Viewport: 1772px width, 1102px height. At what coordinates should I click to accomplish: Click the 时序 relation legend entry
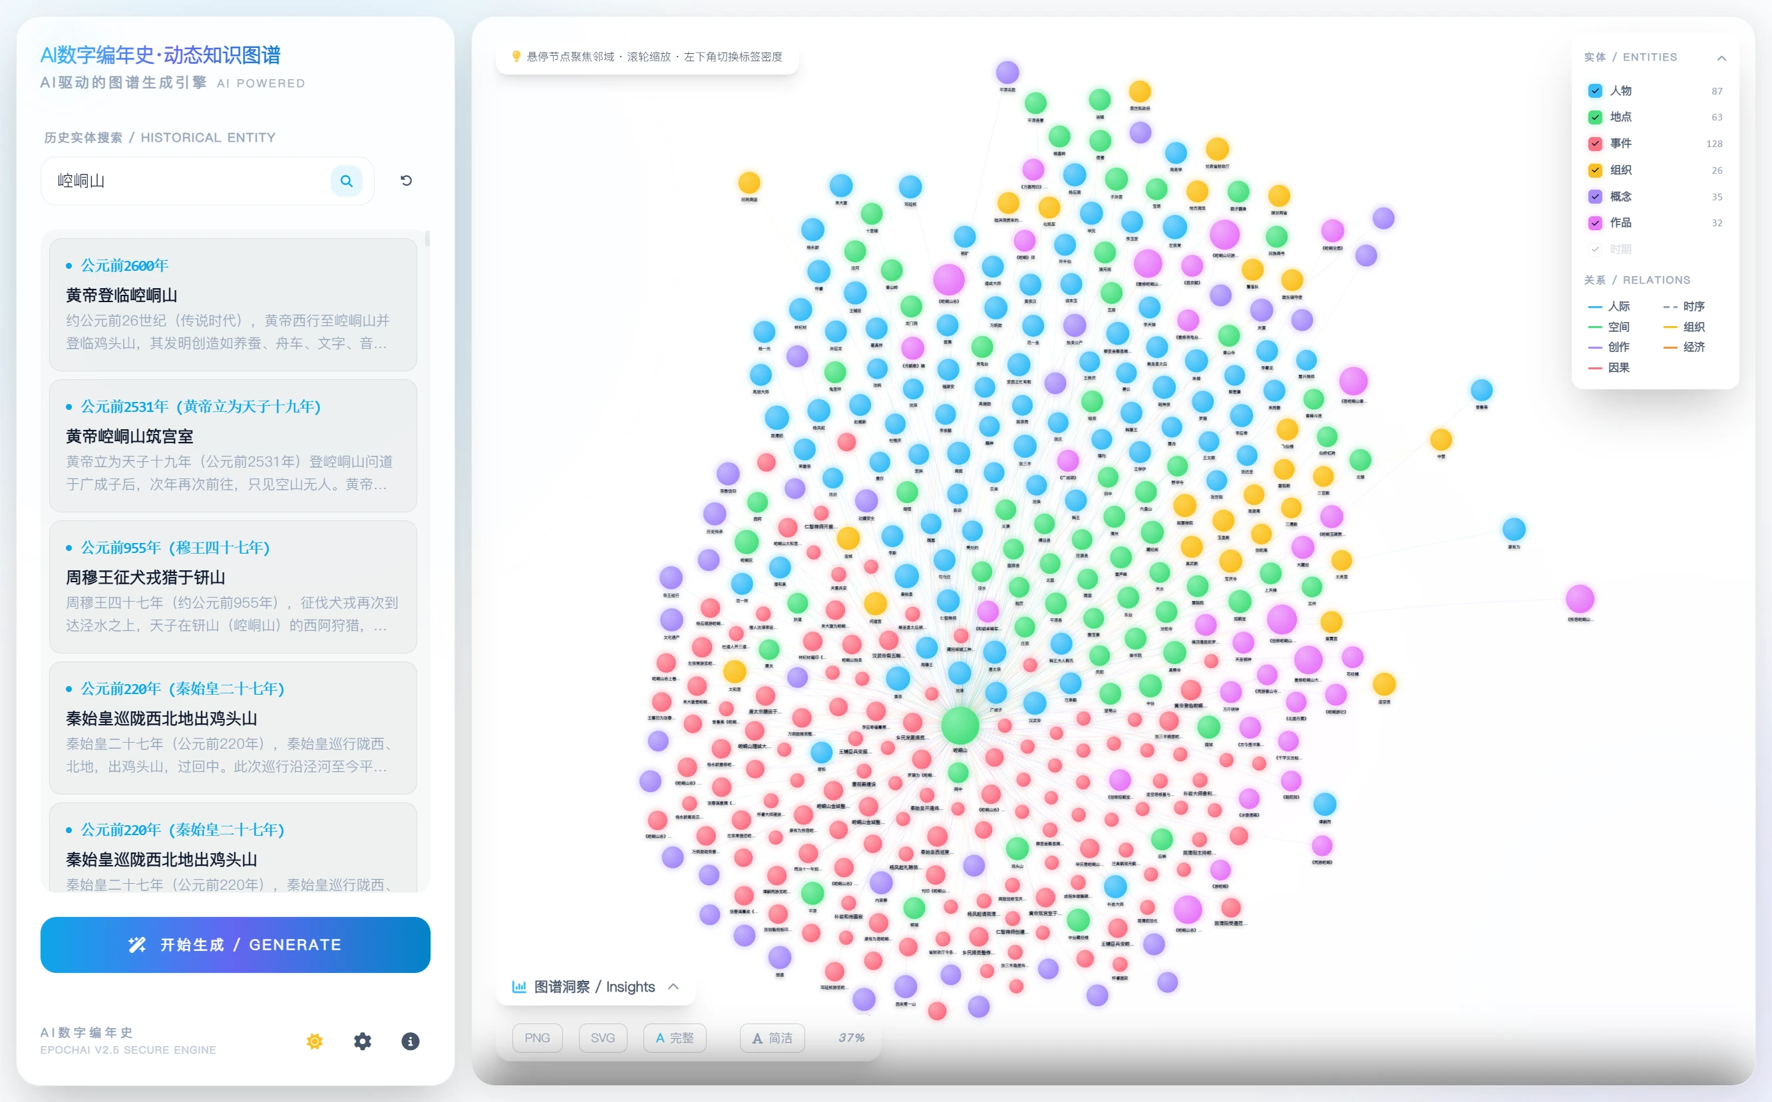coord(1685,307)
